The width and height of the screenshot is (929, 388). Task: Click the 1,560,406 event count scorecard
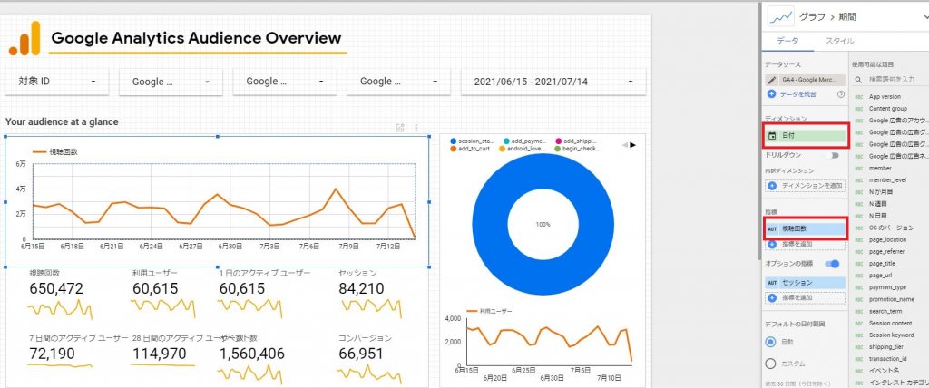pyautogui.click(x=252, y=358)
